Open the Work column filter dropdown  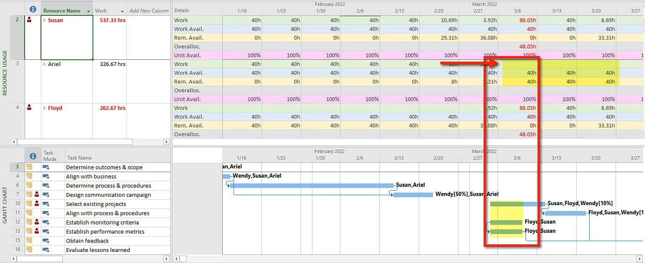click(122, 11)
